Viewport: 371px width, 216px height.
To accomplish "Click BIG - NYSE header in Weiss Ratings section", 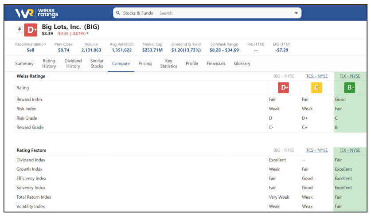I will click(x=284, y=76).
